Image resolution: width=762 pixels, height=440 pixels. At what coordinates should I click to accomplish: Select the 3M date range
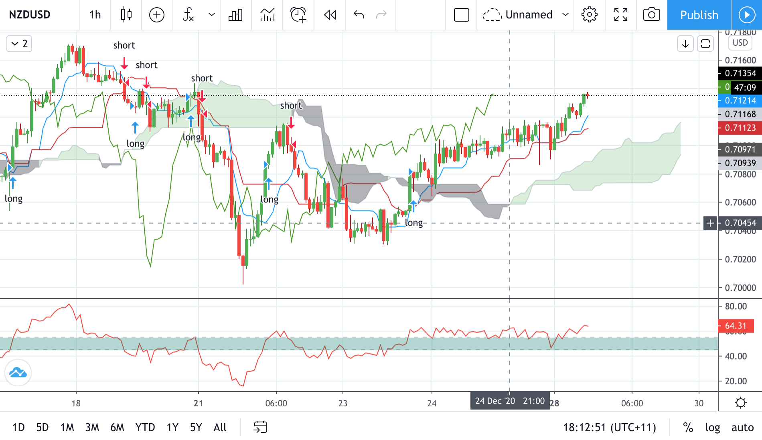[x=92, y=428]
